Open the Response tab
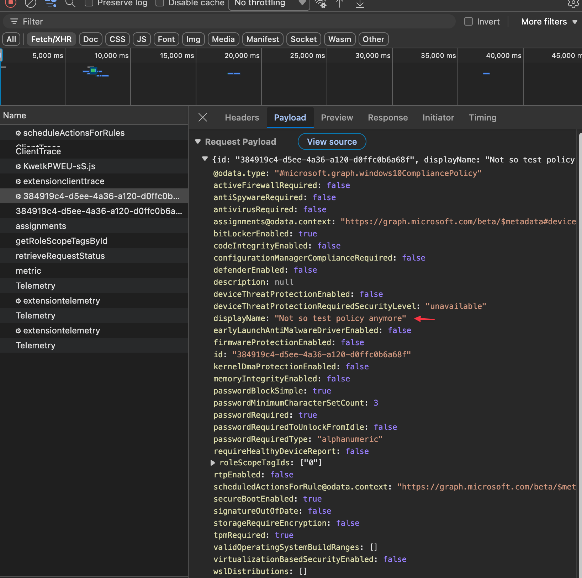This screenshot has height=578, width=582. tap(387, 118)
